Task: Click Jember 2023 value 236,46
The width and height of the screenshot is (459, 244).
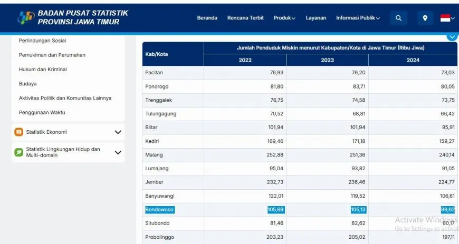Action: point(357,182)
